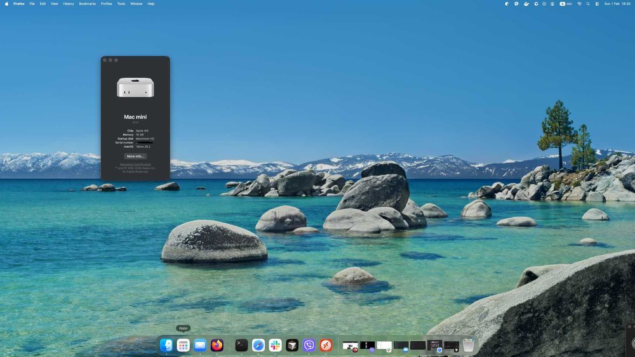Screen dimensions: 635x357
Task: Open the Apps launcher in the dock
Action: 183,345
